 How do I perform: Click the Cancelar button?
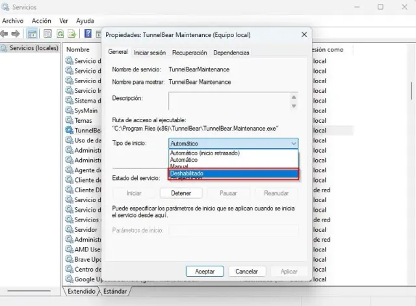click(x=246, y=271)
